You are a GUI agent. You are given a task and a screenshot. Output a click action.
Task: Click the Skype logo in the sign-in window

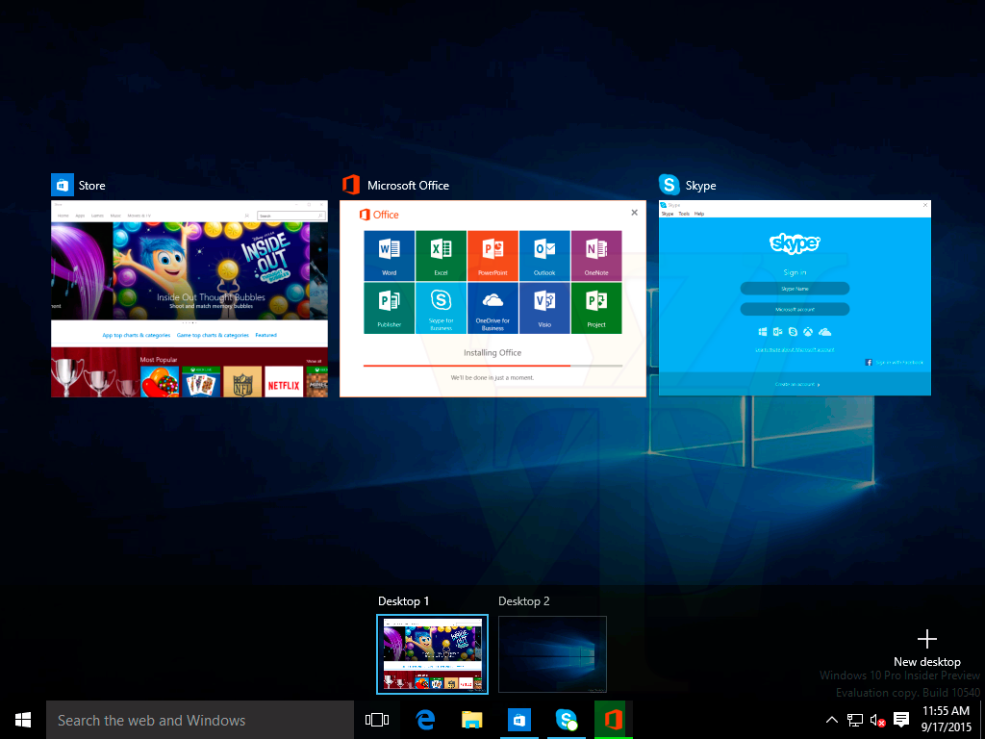tap(795, 243)
